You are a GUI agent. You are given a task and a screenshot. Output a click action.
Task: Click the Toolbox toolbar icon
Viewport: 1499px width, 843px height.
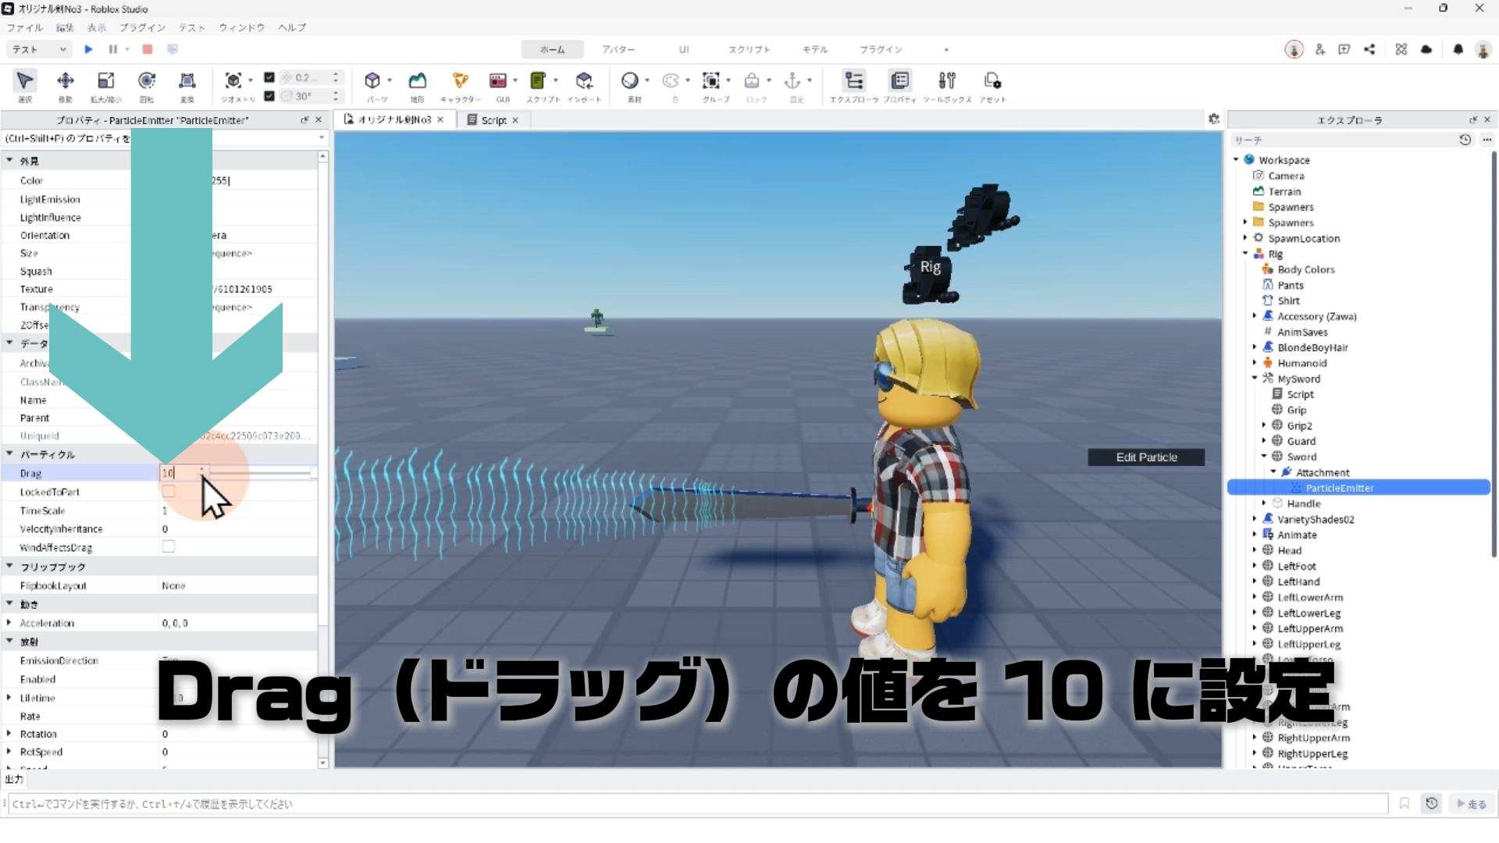[x=947, y=81]
